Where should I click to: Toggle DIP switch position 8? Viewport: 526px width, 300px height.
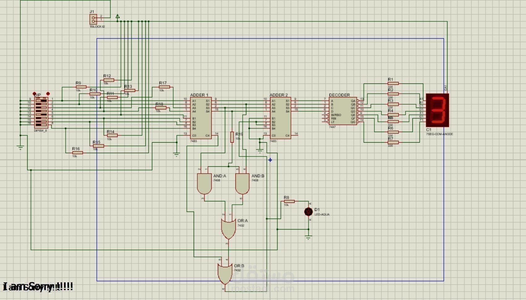(41, 125)
